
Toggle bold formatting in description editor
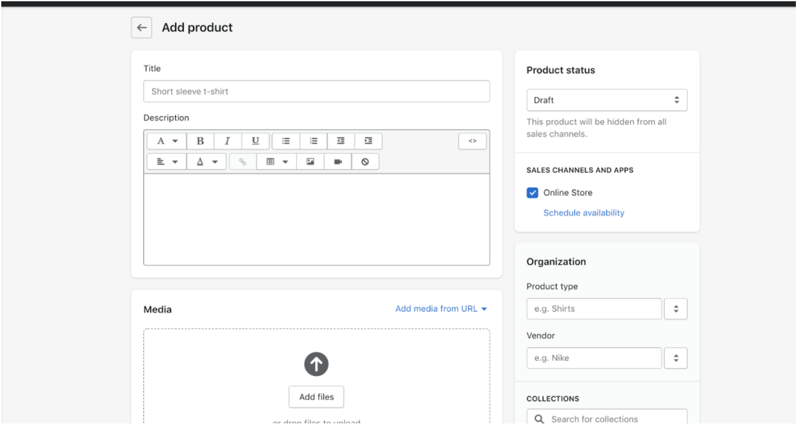[200, 141]
